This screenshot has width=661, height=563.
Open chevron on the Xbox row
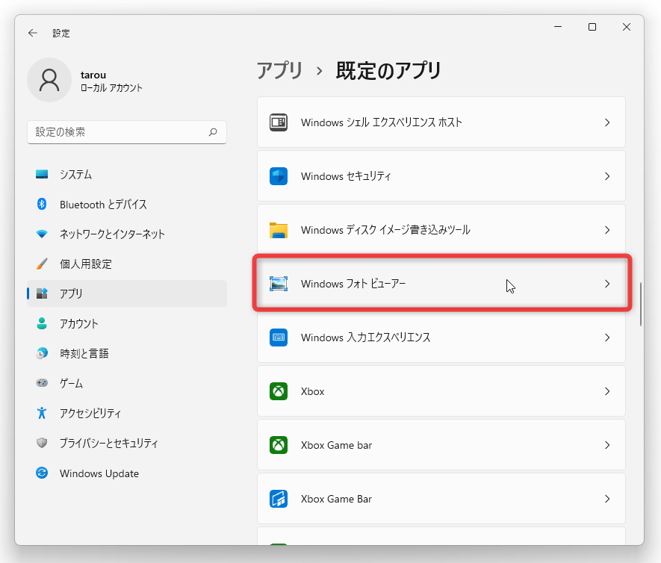tap(607, 391)
